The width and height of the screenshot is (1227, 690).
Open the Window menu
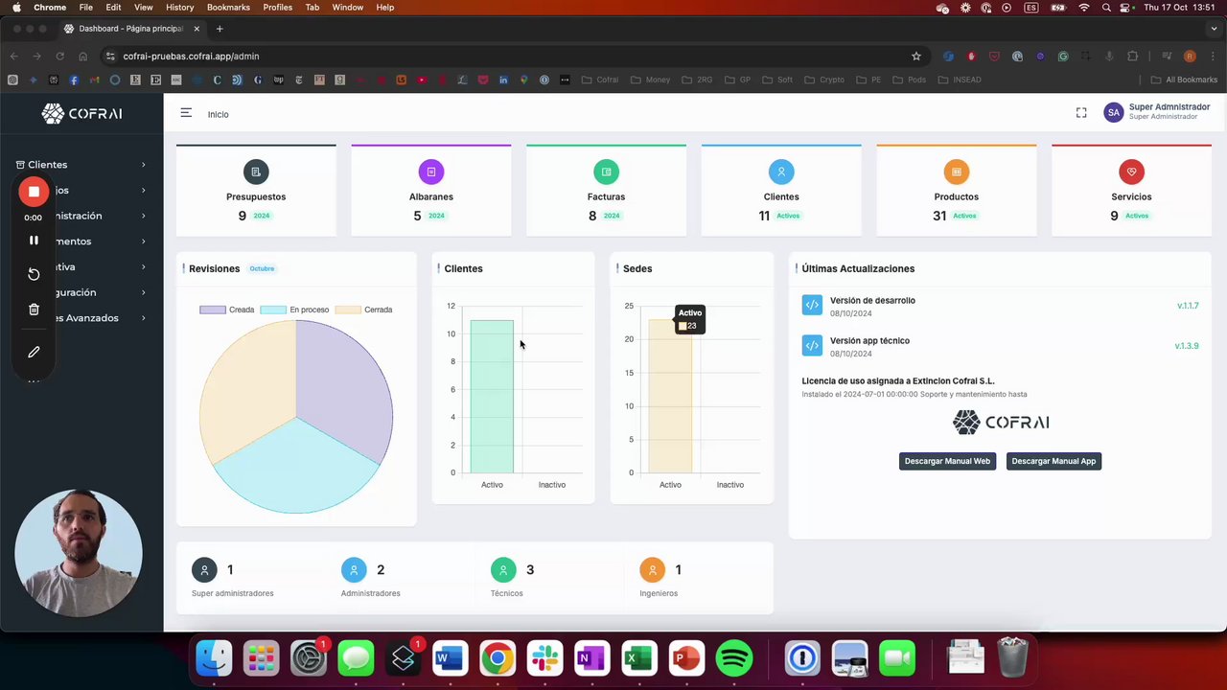point(348,7)
